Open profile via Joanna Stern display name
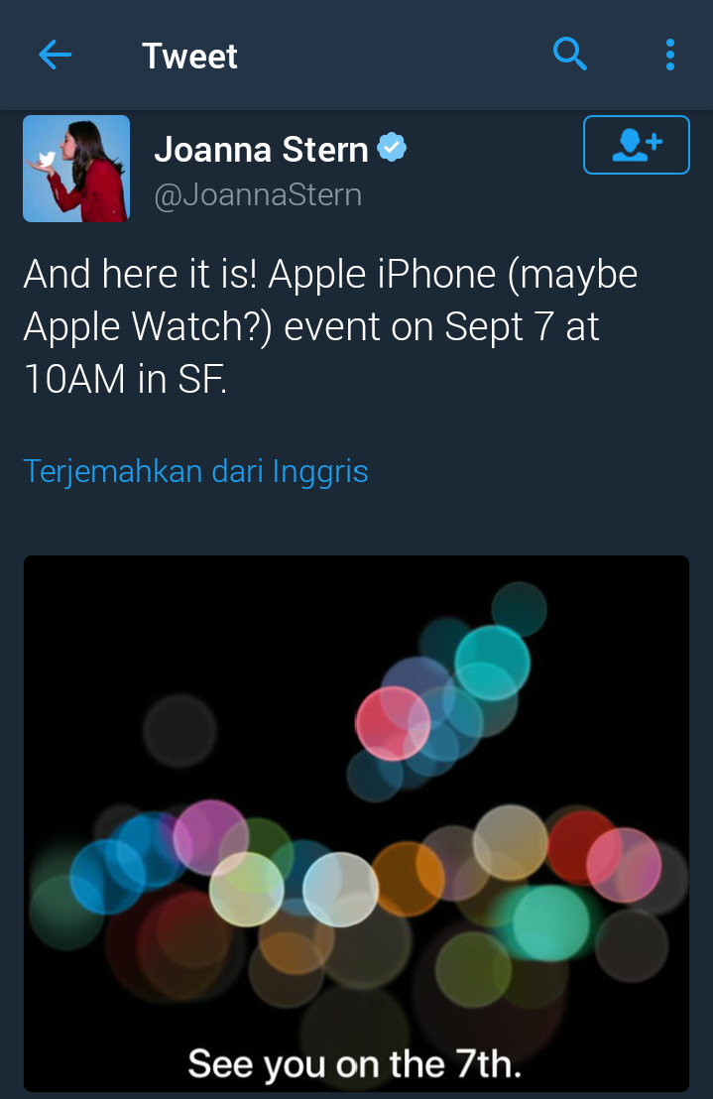This screenshot has width=713, height=1099. 261,150
